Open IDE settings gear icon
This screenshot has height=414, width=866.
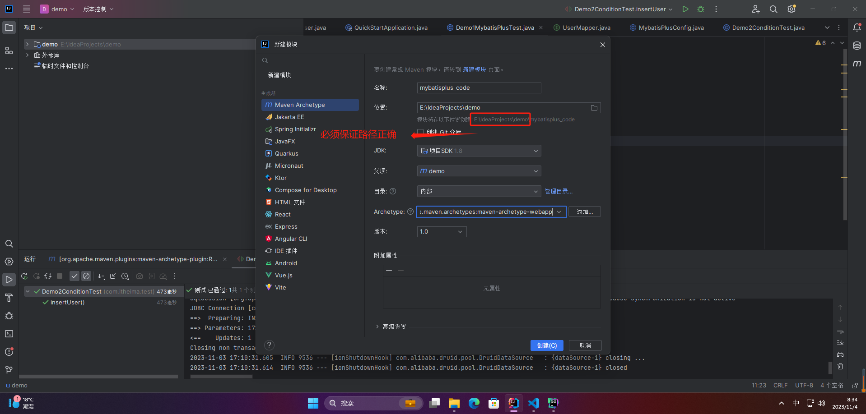(x=792, y=9)
